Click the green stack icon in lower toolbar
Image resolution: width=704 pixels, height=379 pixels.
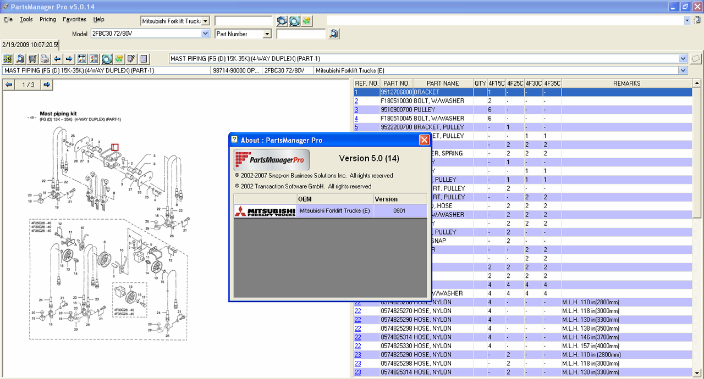(119, 59)
